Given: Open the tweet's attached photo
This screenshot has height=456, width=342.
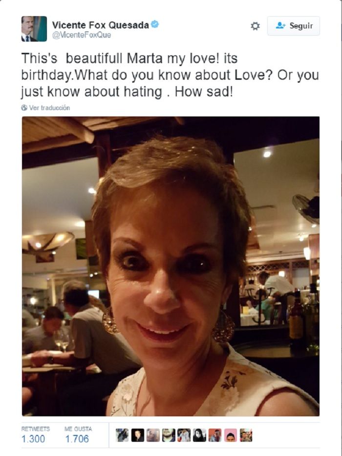Looking at the screenshot, I should pos(171,266).
